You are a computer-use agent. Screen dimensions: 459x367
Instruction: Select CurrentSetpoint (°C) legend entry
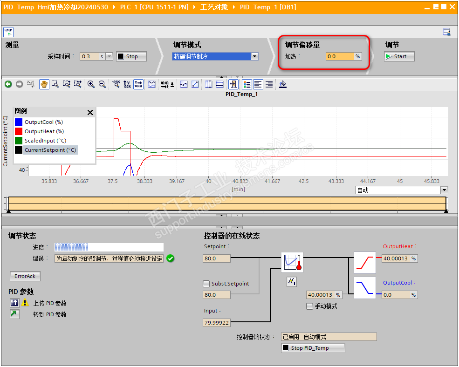click(50, 150)
